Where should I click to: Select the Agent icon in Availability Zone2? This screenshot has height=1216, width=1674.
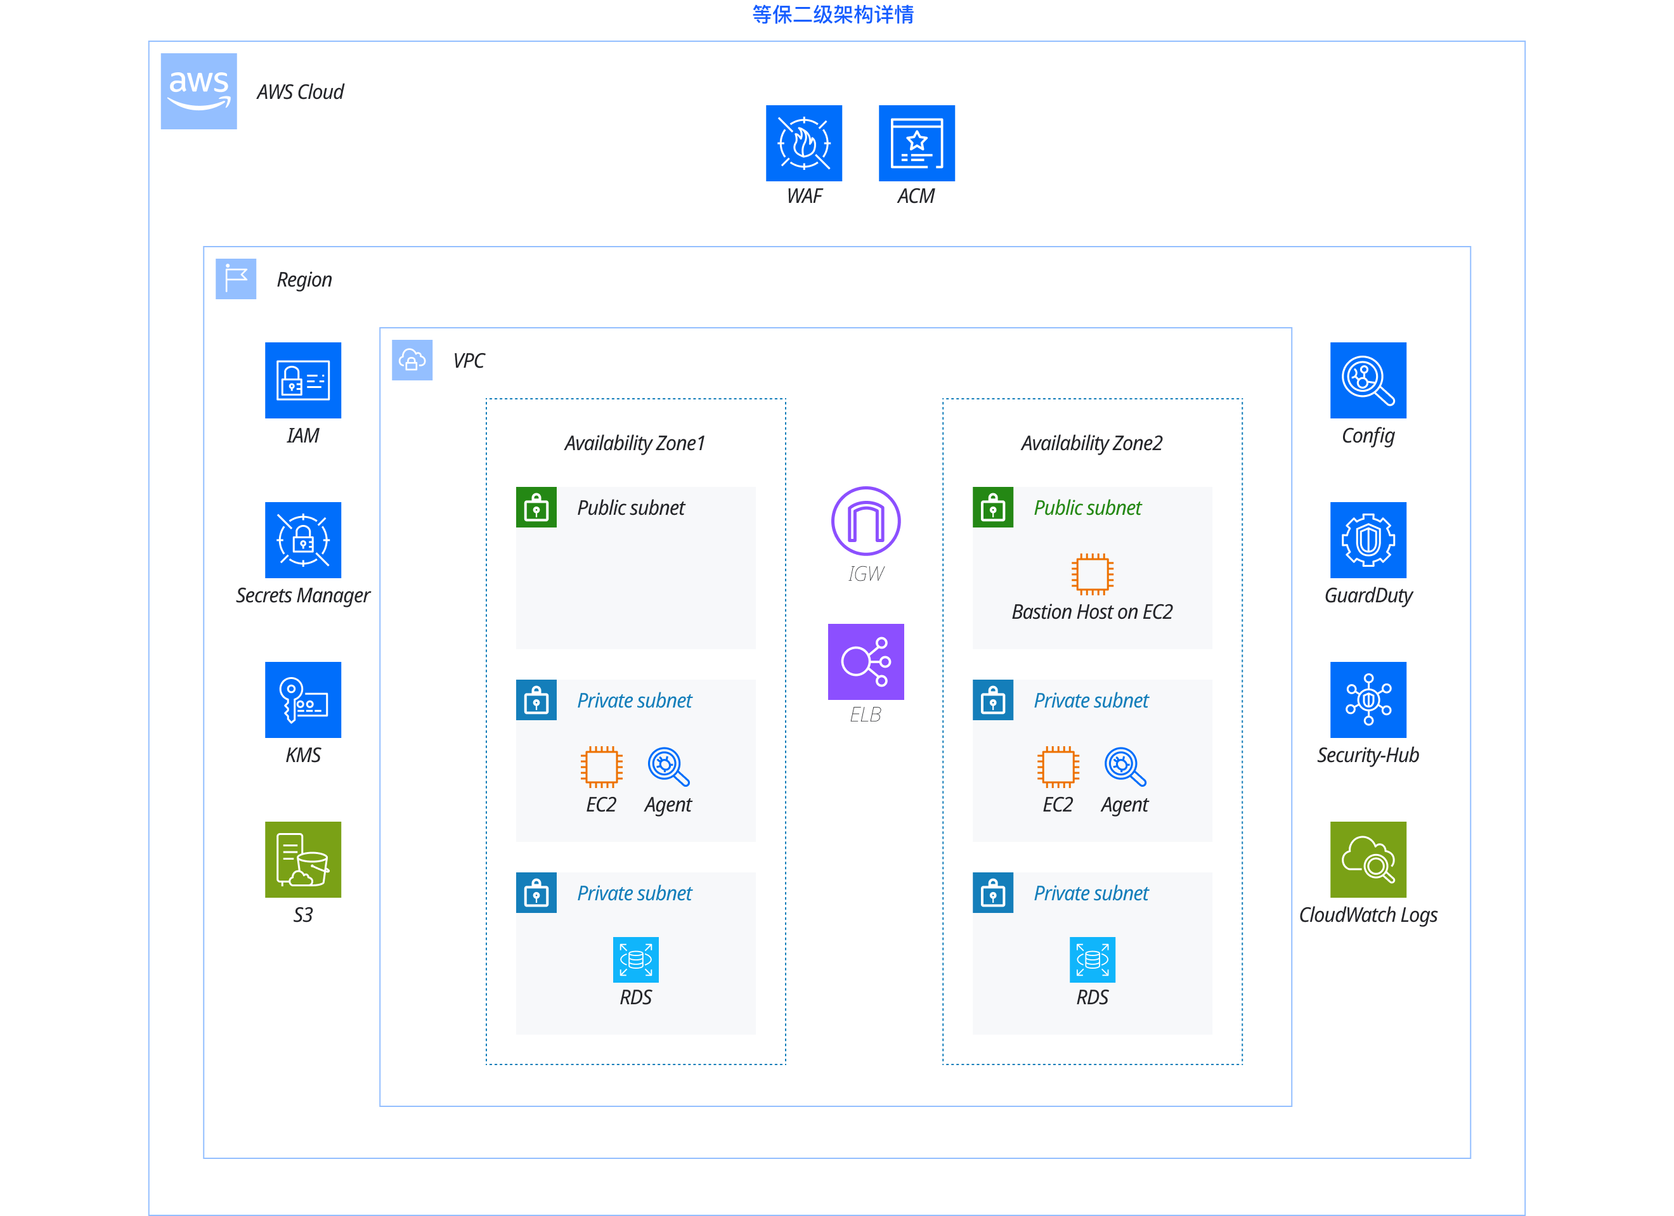tap(1125, 766)
